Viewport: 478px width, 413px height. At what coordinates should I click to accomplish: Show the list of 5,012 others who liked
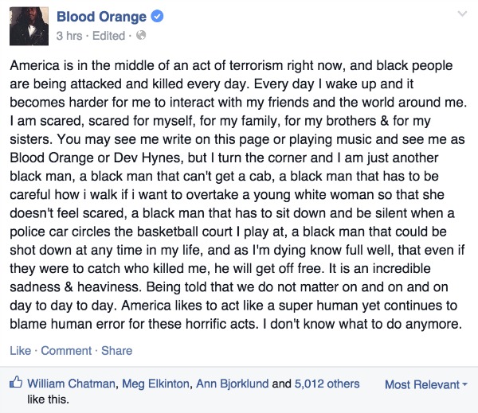coord(327,384)
